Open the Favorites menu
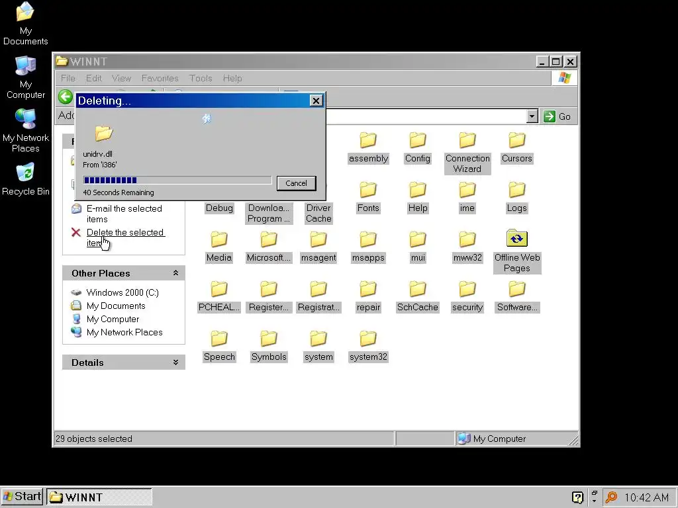Viewport: 678px width, 508px height. click(160, 78)
